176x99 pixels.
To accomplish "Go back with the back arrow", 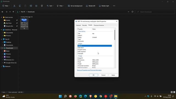I will tap(2, 12).
